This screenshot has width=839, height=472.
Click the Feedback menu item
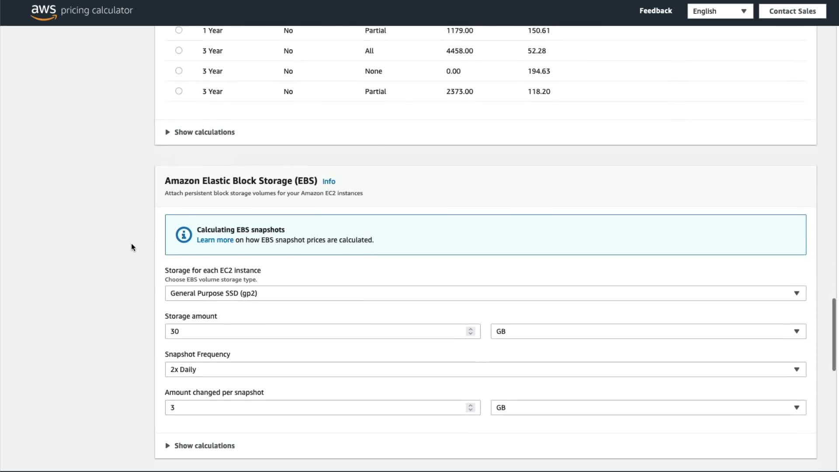(x=655, y=11)
